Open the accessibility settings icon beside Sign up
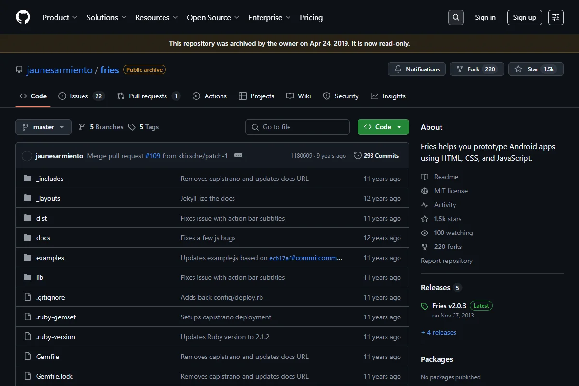 (556, 17)
